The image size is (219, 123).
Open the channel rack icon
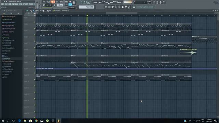click(109, 7)
